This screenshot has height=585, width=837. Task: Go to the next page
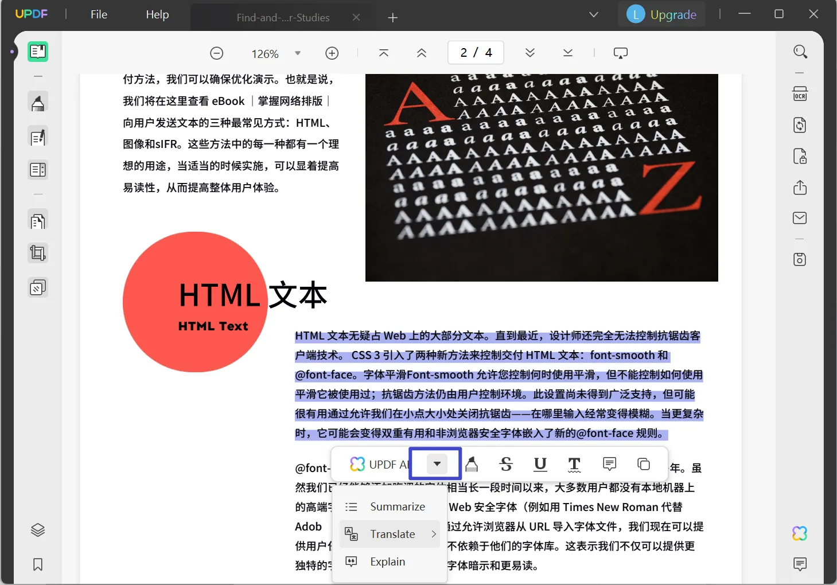tap(530, 53)
